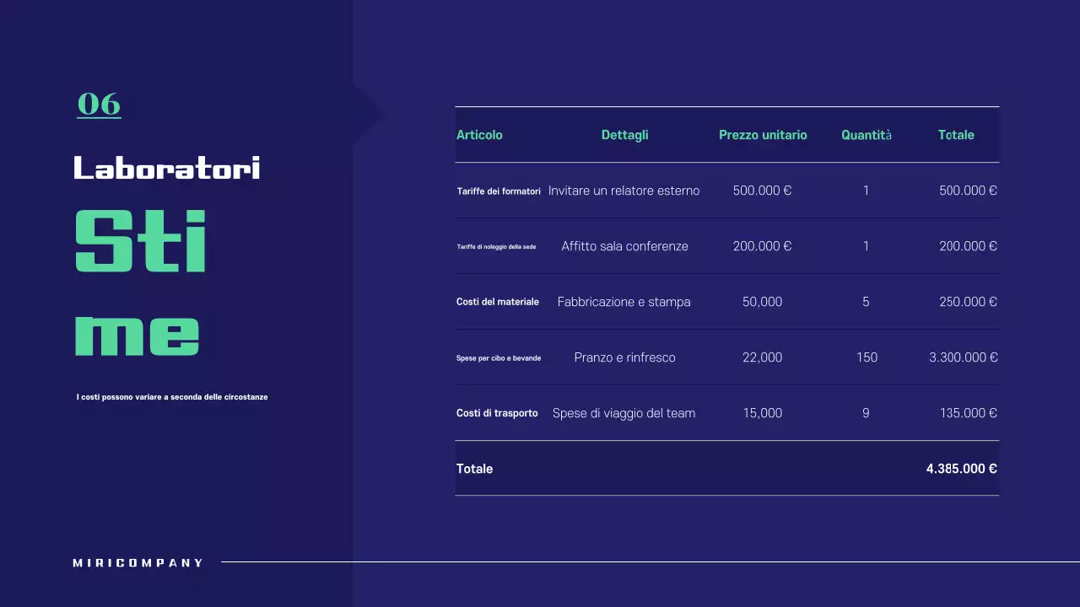This screenshot has width=1080, height=607.
Task: Select the Articolo column header
Action: (479, 135)
